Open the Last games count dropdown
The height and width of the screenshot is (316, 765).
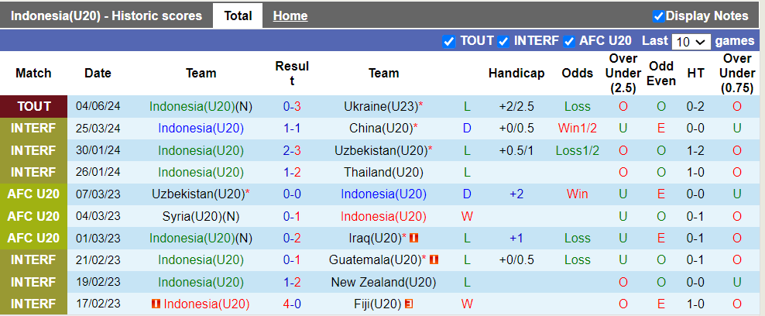click(691, 42)
